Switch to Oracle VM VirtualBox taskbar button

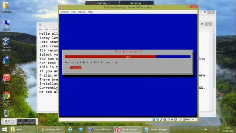point(100,130)
